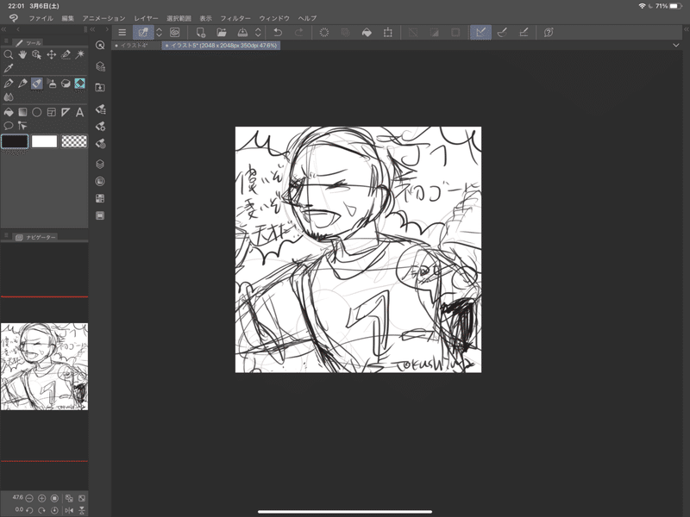Select the Frame border tool

52,112
